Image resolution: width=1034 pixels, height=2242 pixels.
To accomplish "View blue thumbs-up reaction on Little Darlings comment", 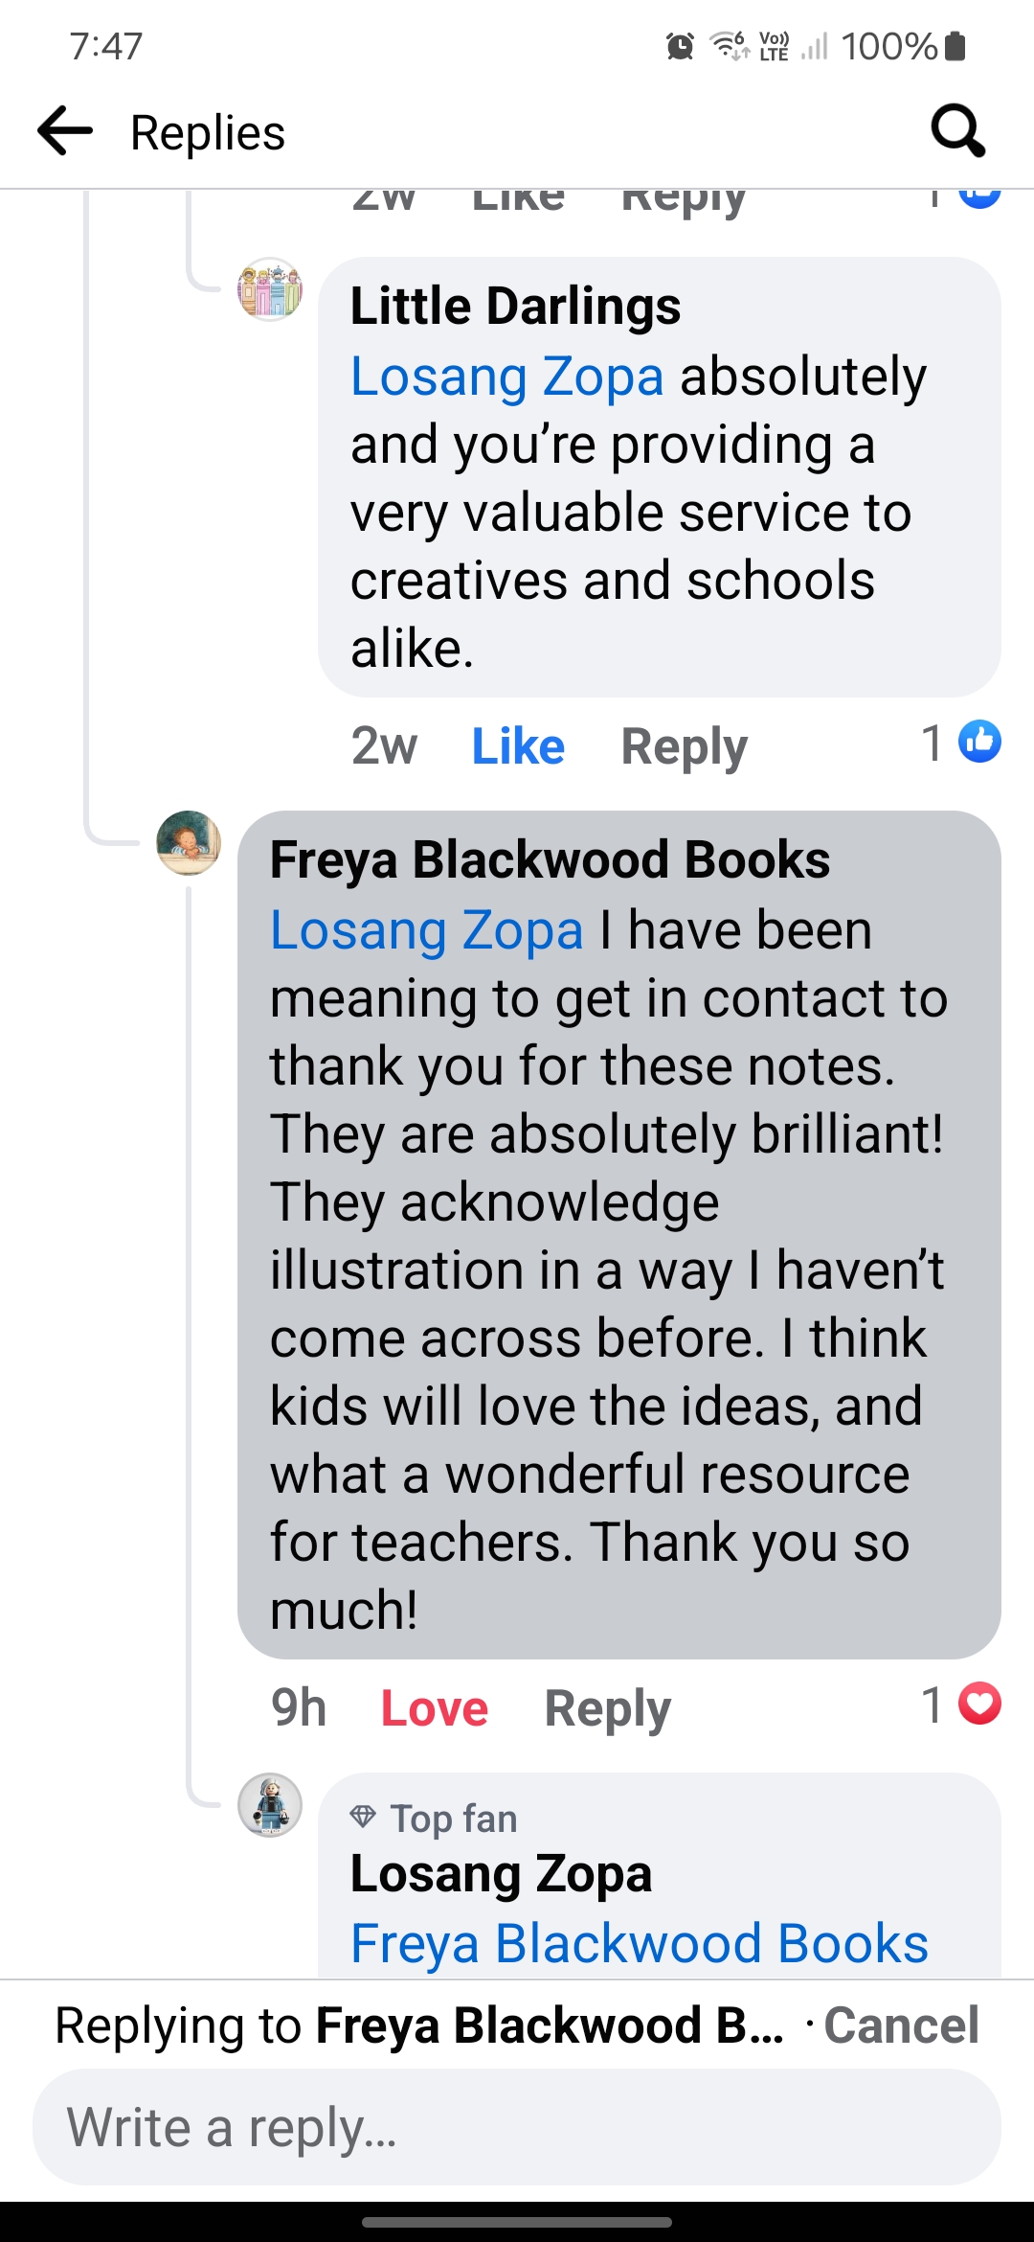I will (x=979, y=743).
